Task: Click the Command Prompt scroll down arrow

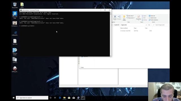Action: point(111,56)
